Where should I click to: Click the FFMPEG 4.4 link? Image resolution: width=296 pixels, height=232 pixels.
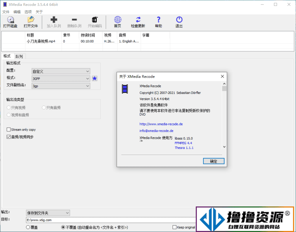point(183,143)
